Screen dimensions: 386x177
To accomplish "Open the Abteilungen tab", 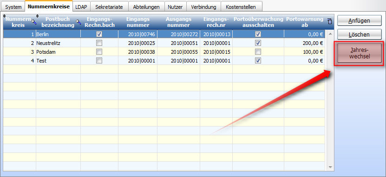I will tap(146, 7).
